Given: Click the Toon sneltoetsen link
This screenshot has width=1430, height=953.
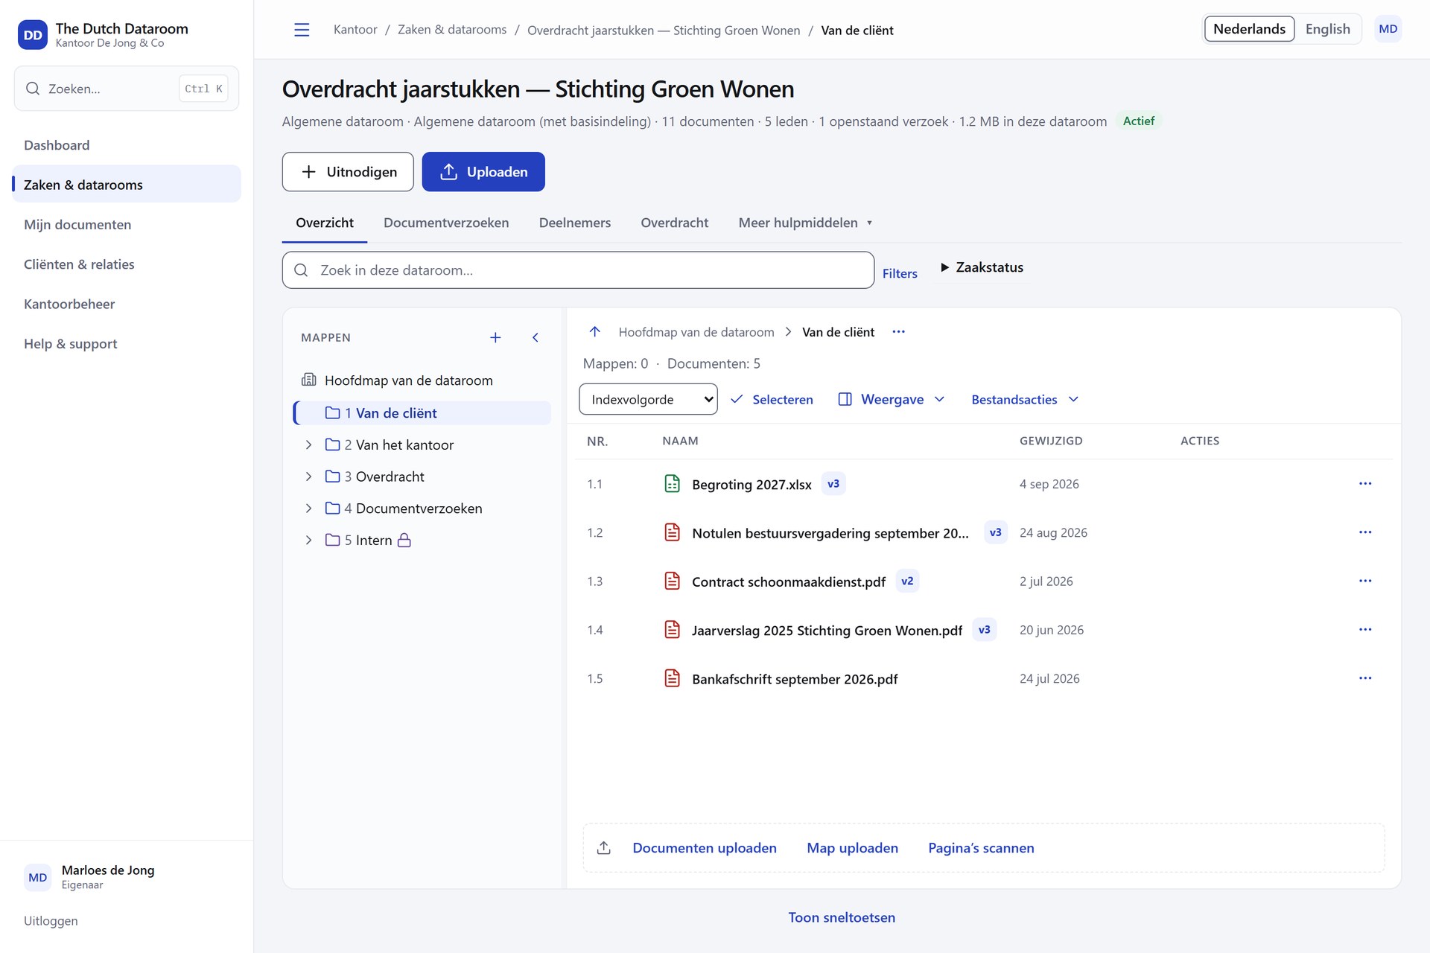Looking at the screenshot, I should click(x=842, y=918).
